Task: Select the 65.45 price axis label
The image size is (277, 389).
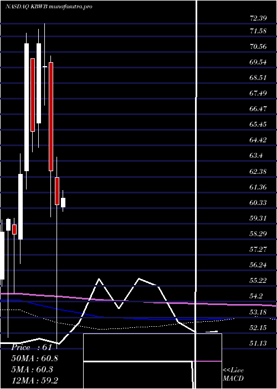Action: point(258,124)
